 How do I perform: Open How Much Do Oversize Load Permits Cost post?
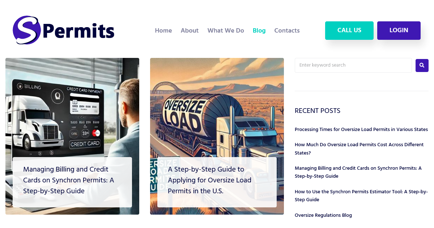359,149
